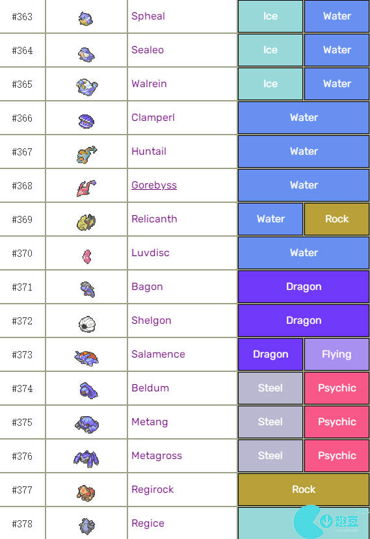Select Relicanth's Rock type badge
370x539 pixels.
[337, 219]
